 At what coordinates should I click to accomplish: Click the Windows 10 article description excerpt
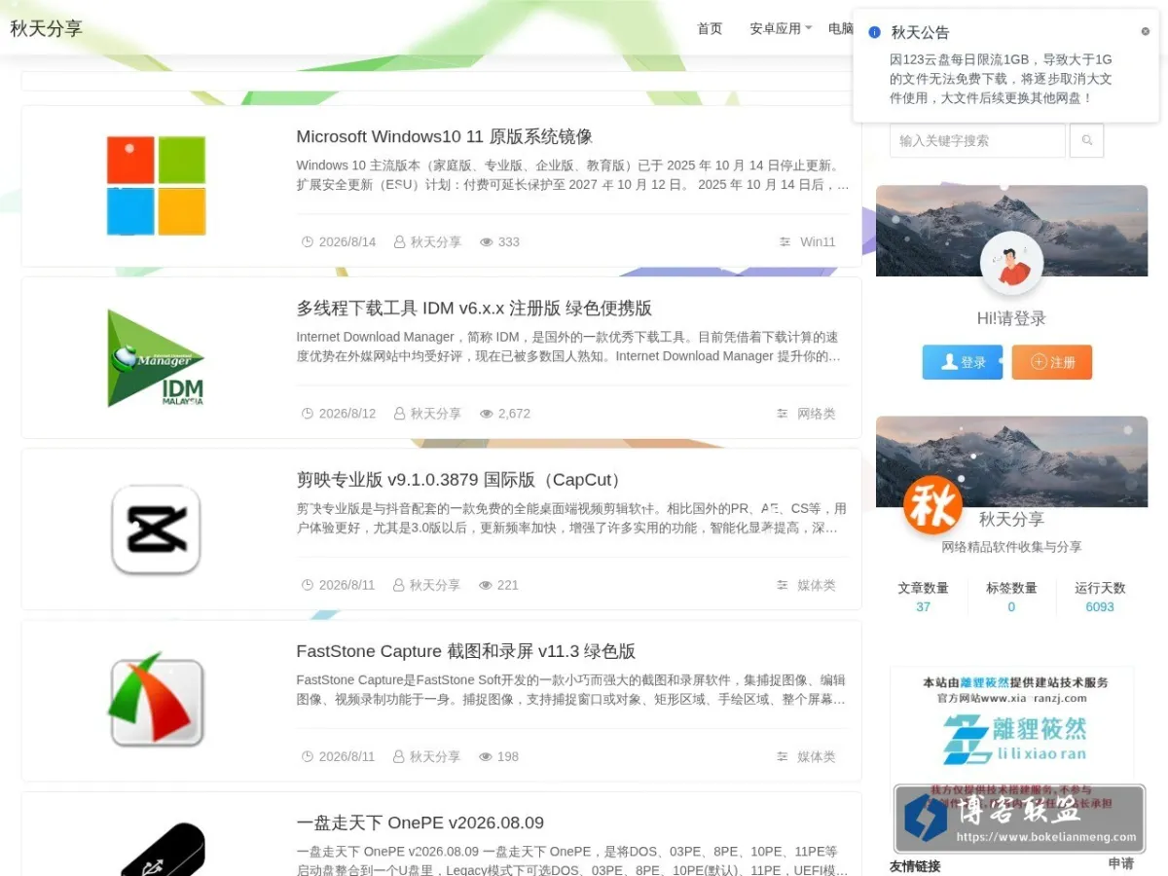pos(572,174)
